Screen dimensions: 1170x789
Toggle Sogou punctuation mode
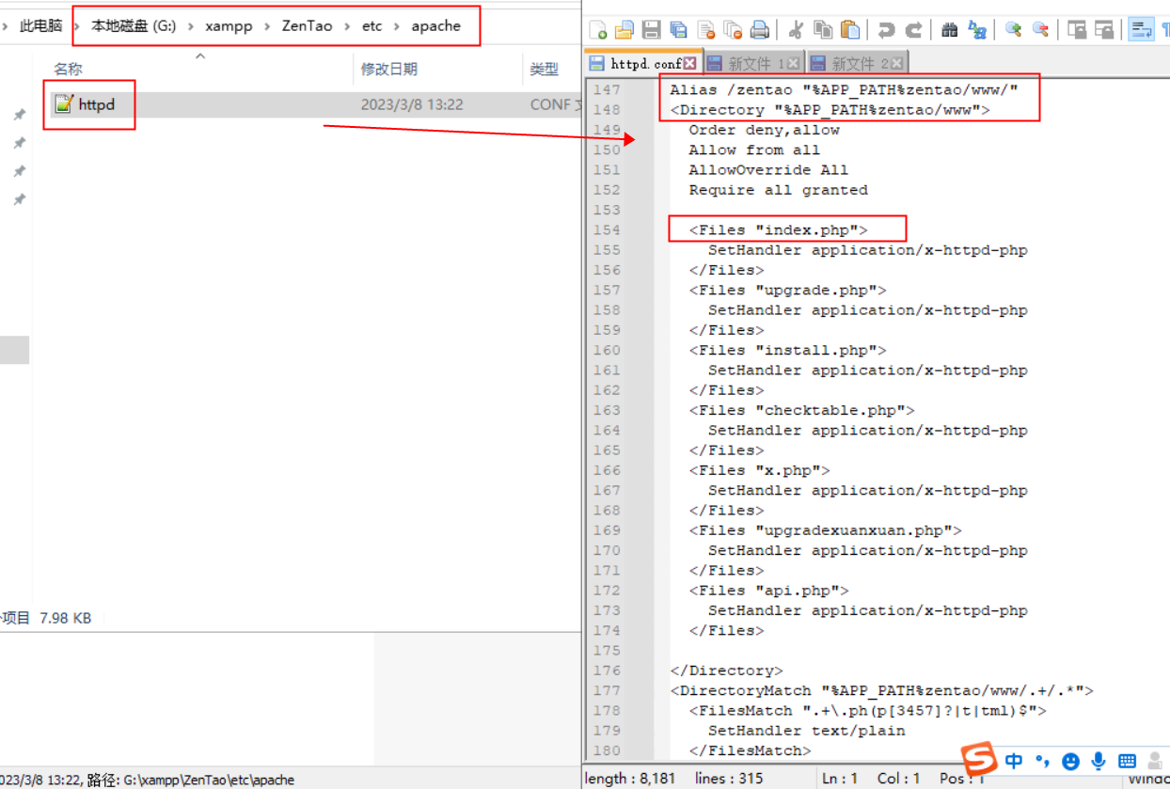click(1042, 761)
